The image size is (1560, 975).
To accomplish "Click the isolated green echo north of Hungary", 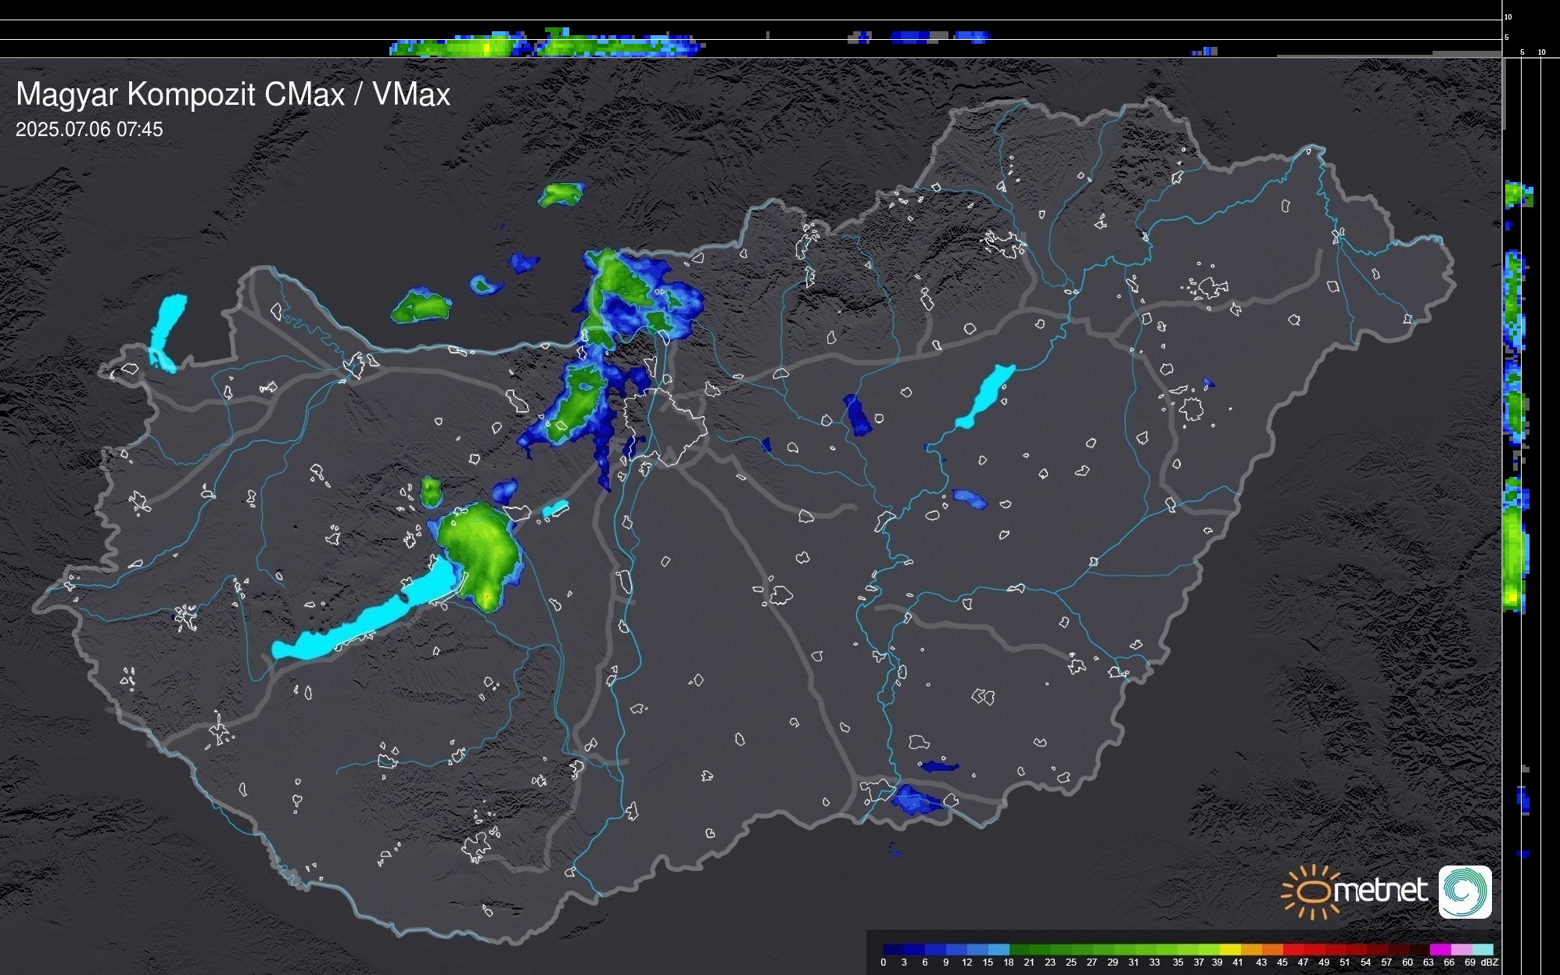I will [x=561, y=194].
